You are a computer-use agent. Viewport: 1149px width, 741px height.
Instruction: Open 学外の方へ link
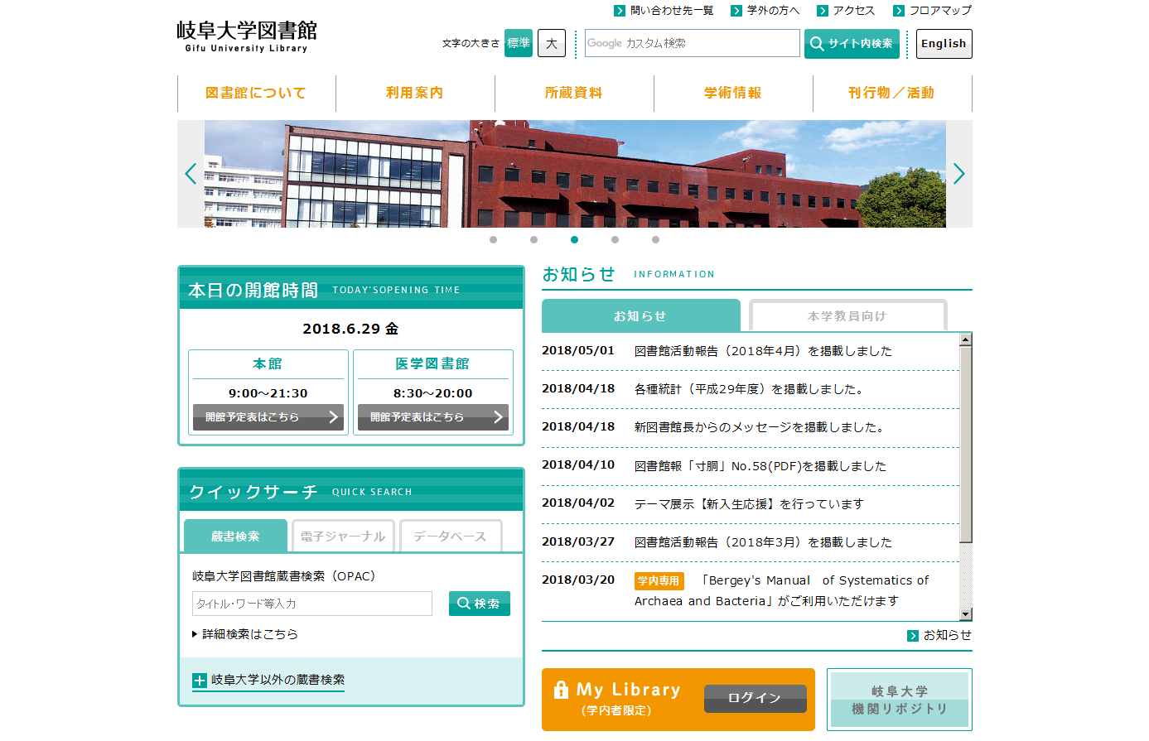765,11
